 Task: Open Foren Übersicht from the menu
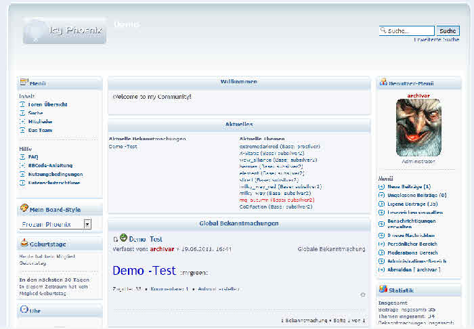pos(47,105)
